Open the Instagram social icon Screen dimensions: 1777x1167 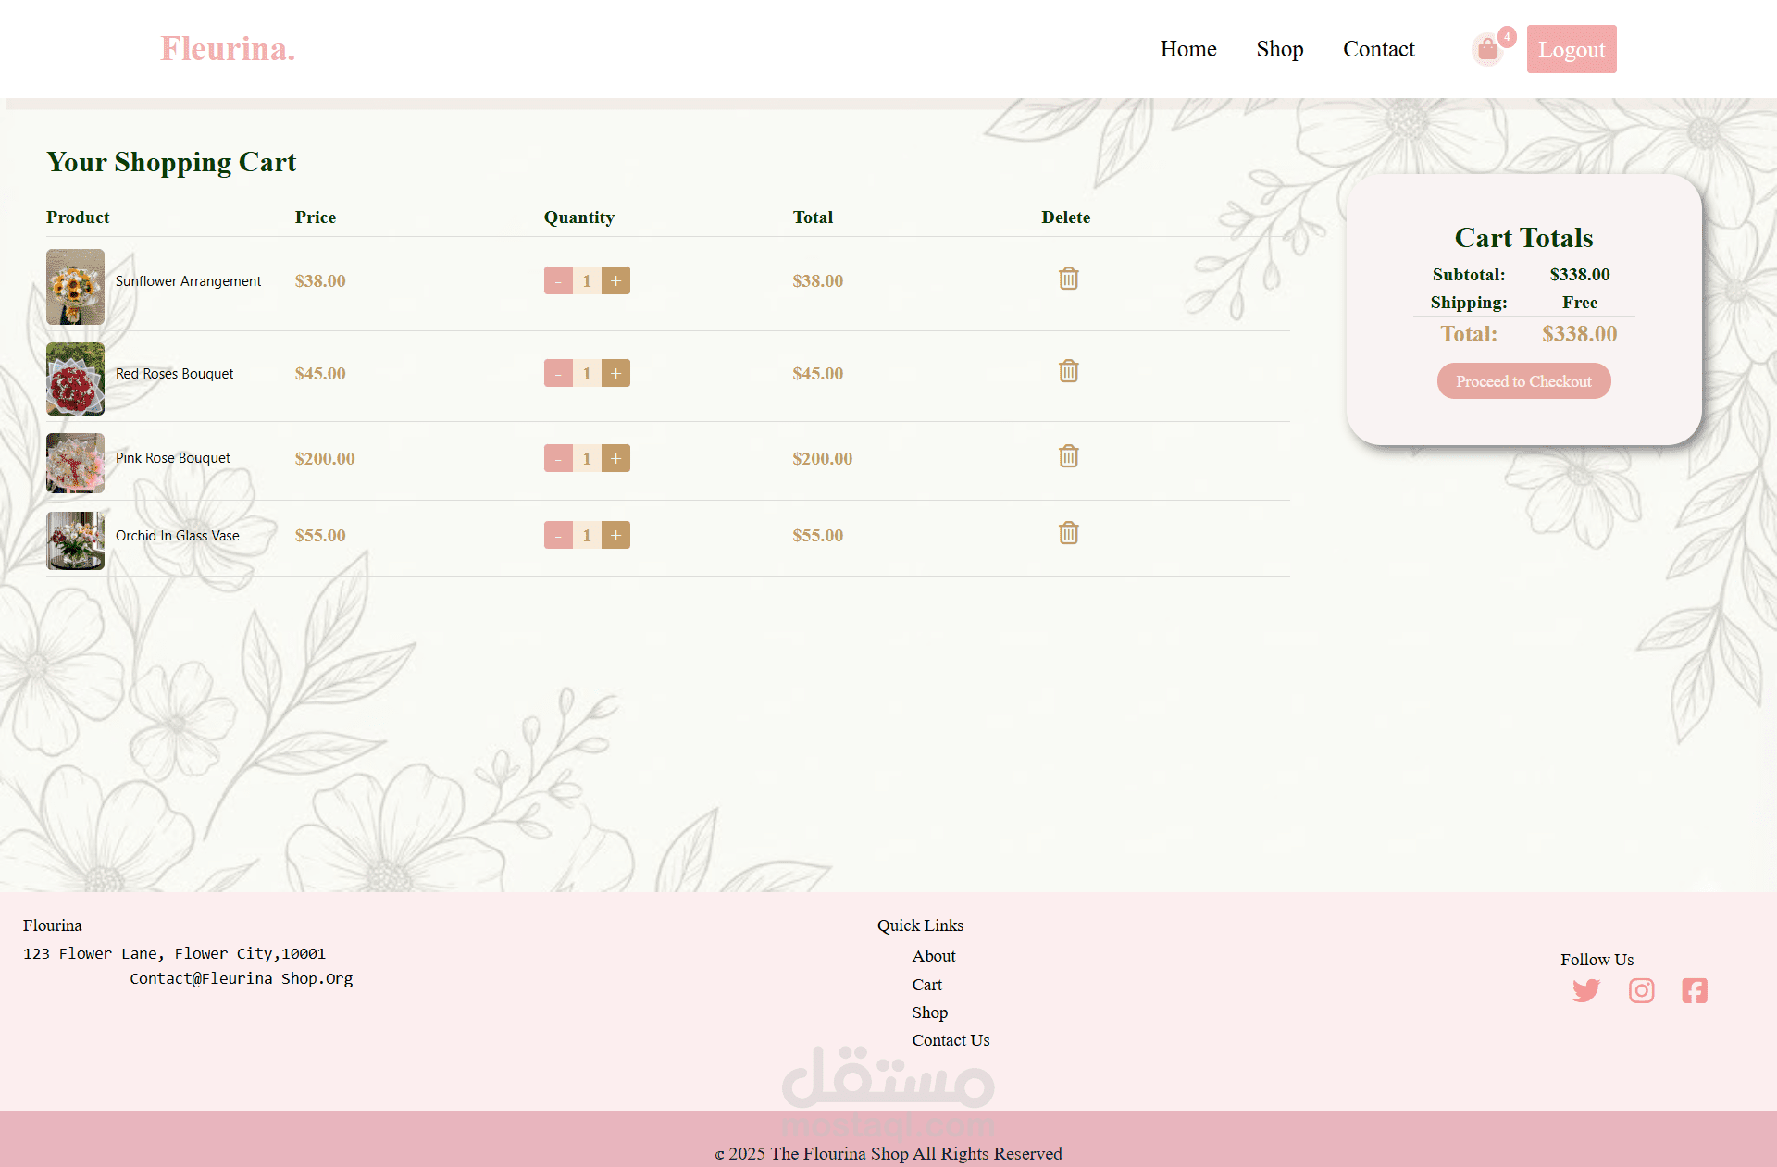[1641, 990]
